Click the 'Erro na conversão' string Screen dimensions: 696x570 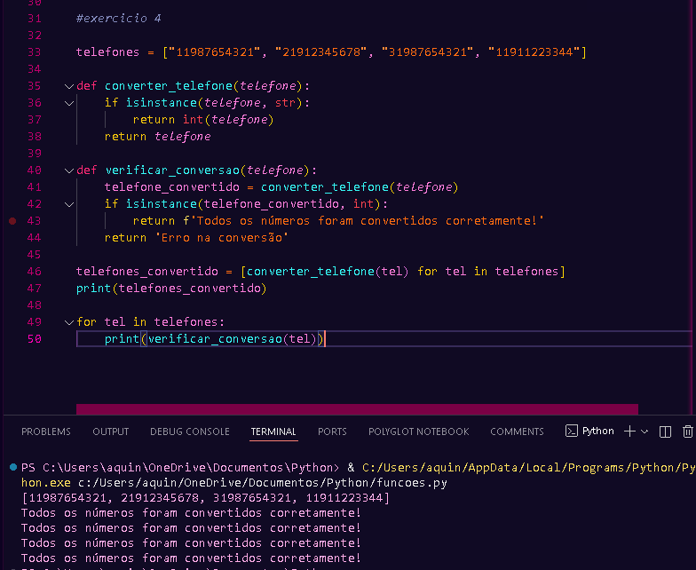click(222, 238)
